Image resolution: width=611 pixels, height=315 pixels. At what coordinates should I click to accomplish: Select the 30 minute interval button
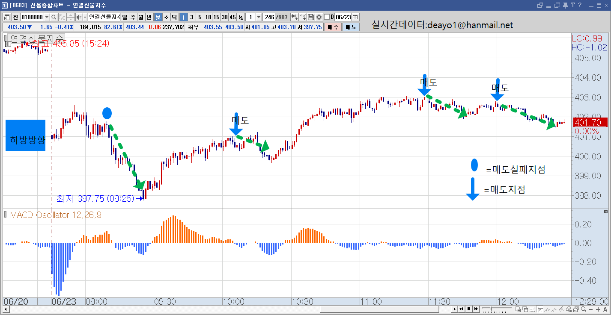[x=224, y=17]
